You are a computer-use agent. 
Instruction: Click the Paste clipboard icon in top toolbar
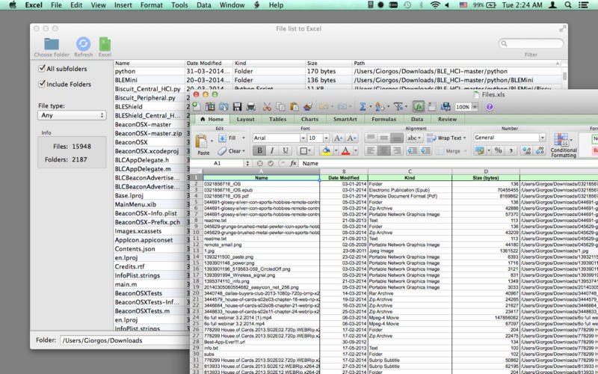click(x=294, y=107)
